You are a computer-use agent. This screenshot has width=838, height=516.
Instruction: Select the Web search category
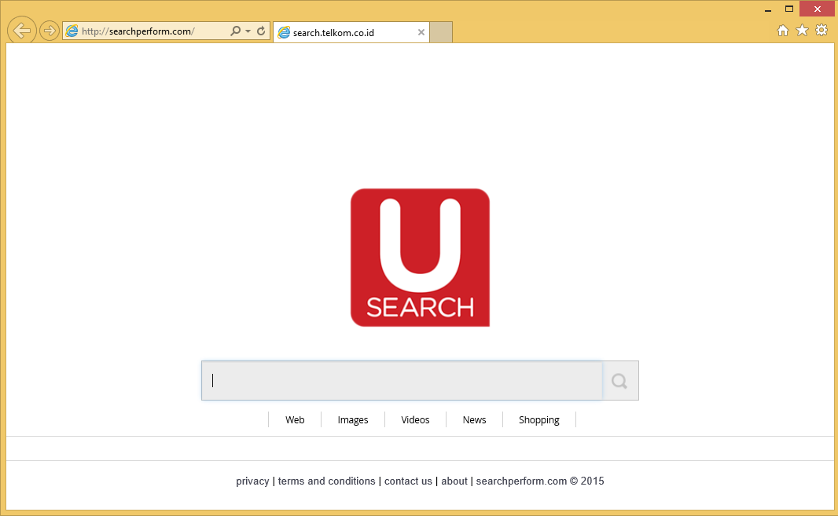click(x=295, y=419)
